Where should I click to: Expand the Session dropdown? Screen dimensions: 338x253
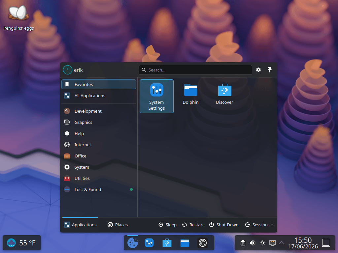click(259, 225)
